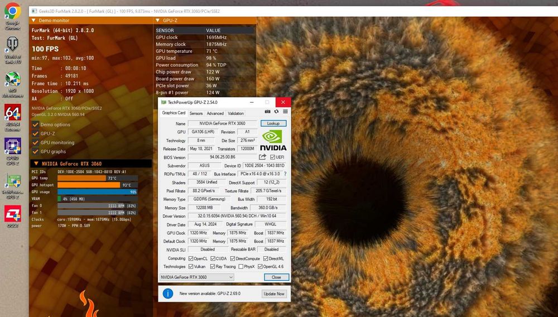Collapse the NVIDIA GeForce RTX 3060 section
558x317 pixels.
point(36,164)
